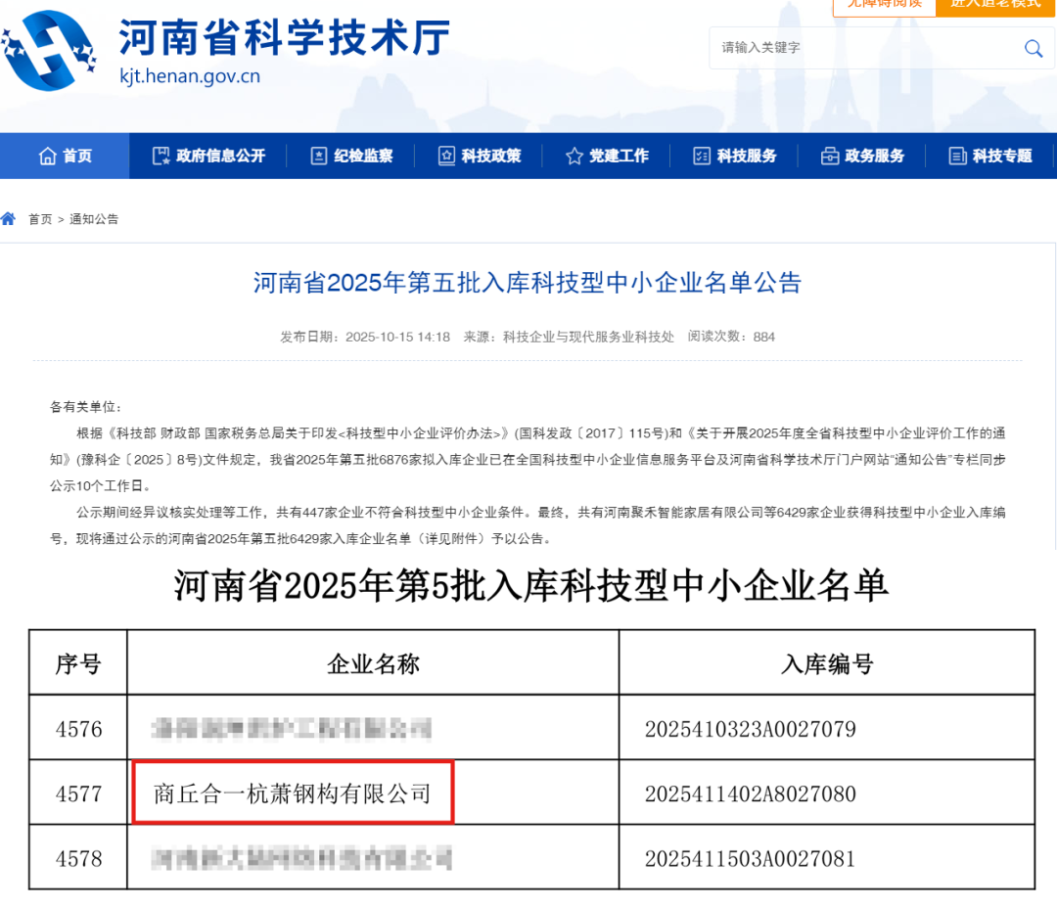
Task: Click the 政务服务 icon in navigation
Action: click(x=830, y=156)
